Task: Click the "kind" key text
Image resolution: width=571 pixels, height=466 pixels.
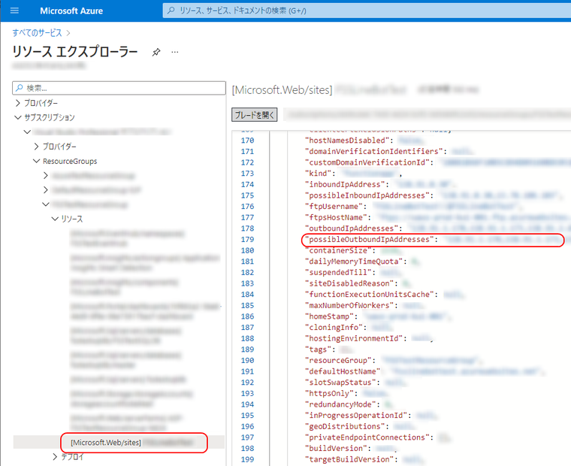Action: (319, 174)
